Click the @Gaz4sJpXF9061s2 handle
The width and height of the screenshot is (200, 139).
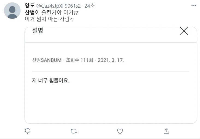[x=58, y=6]
